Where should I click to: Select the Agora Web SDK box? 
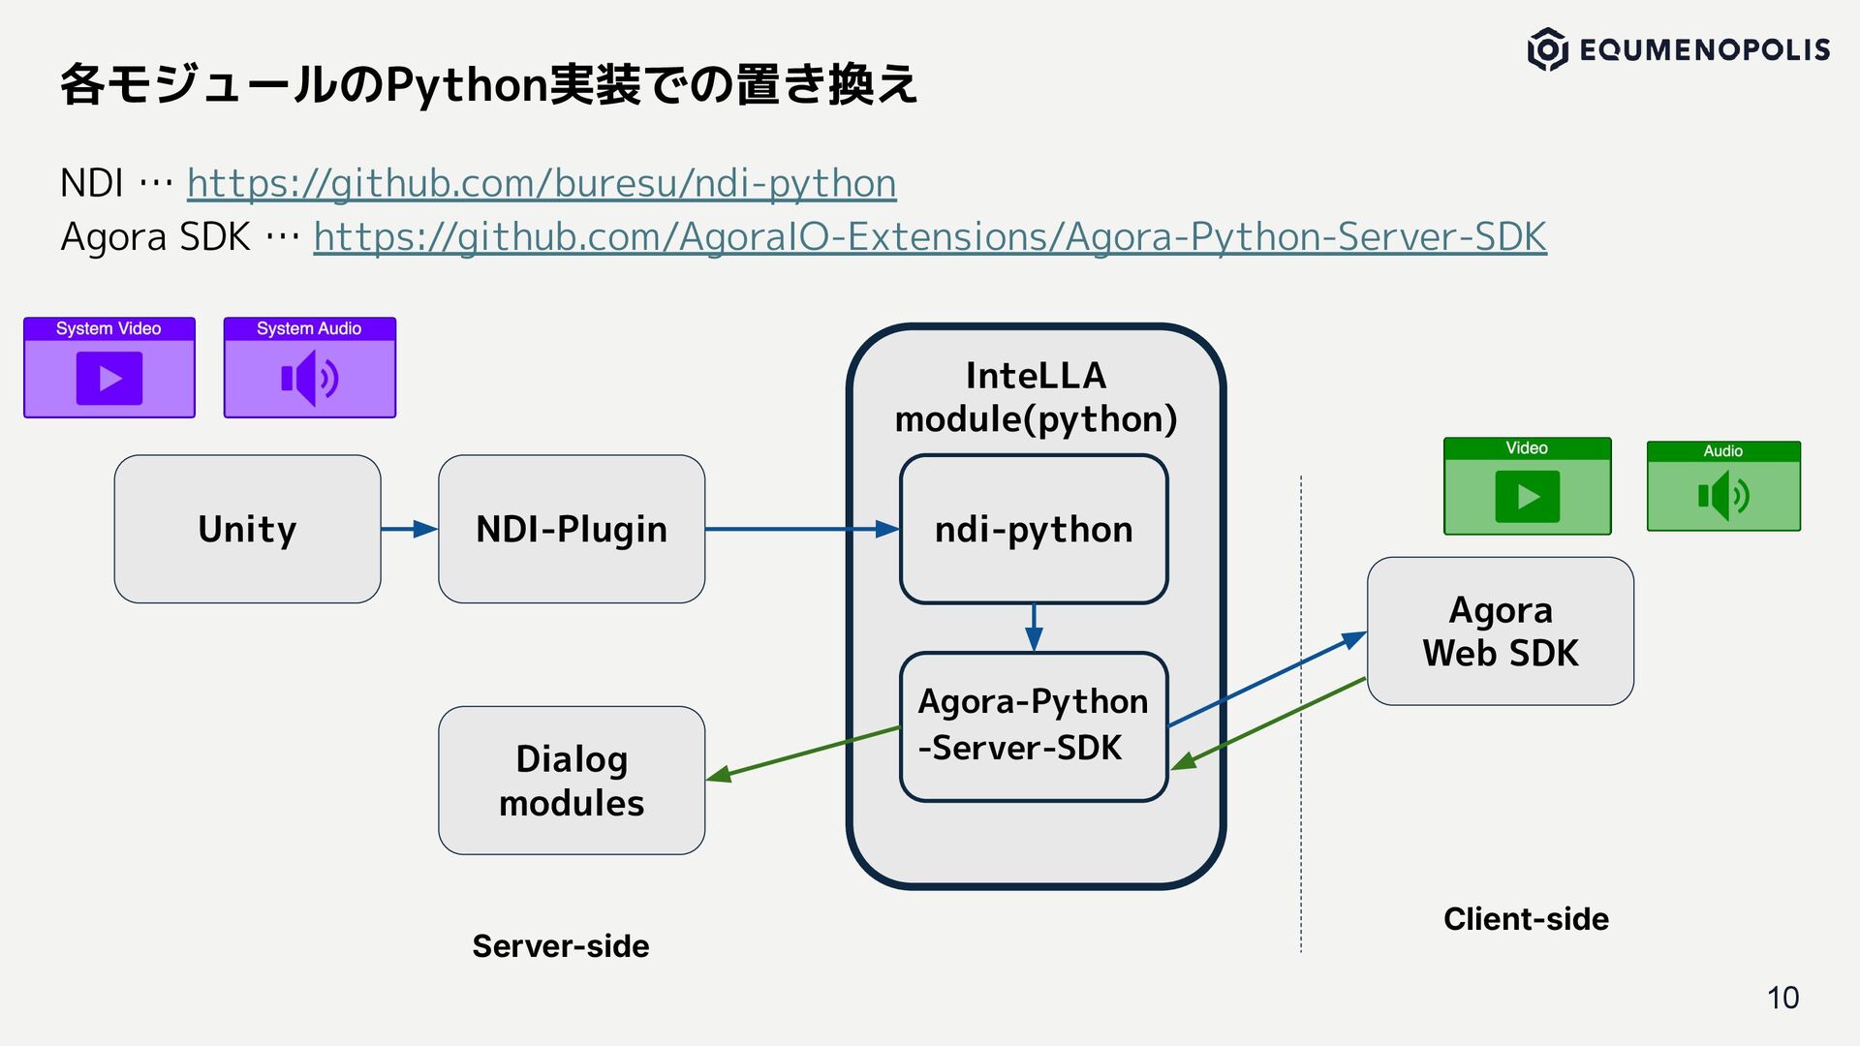click(x=1501, y=631)
